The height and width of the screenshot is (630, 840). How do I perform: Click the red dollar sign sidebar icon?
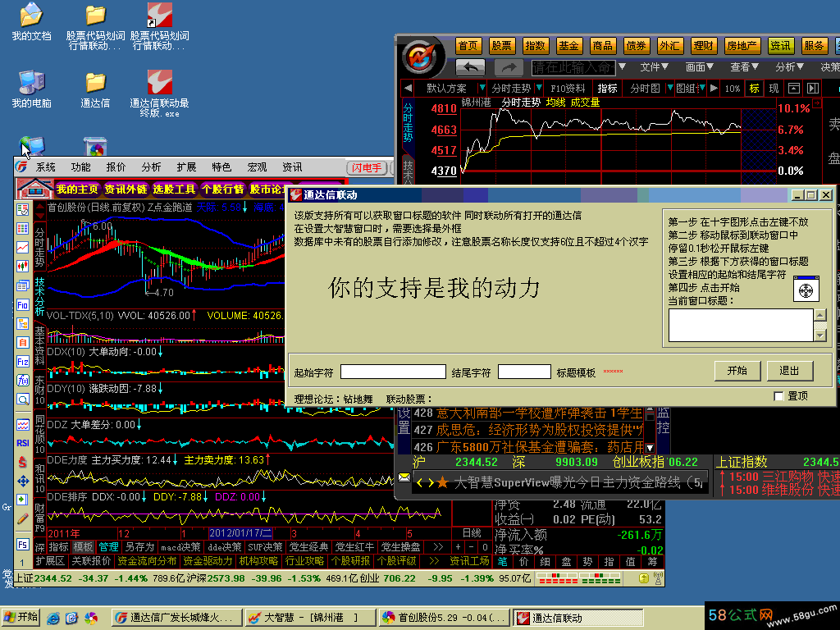pos(22,462)
